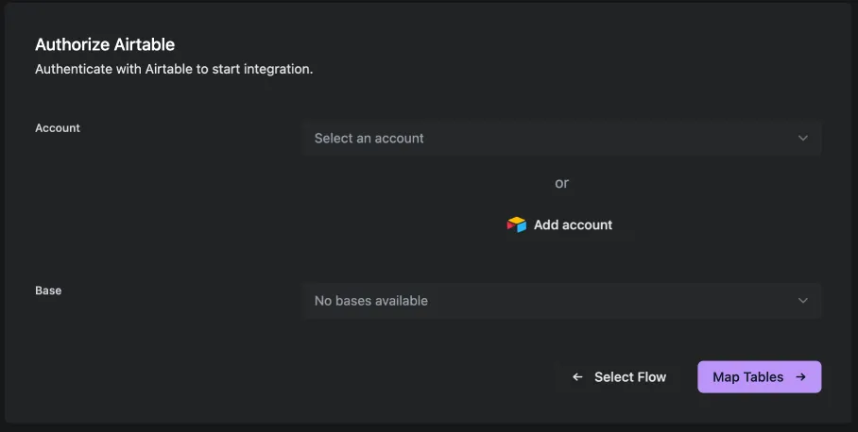Go back to Select Flow

point(619,377)
